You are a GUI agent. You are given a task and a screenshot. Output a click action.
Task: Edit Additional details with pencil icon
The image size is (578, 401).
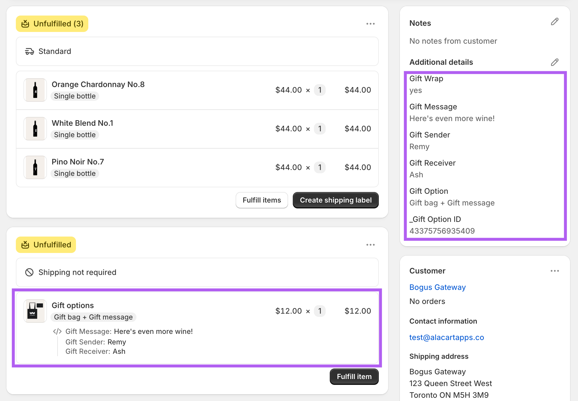554,62
